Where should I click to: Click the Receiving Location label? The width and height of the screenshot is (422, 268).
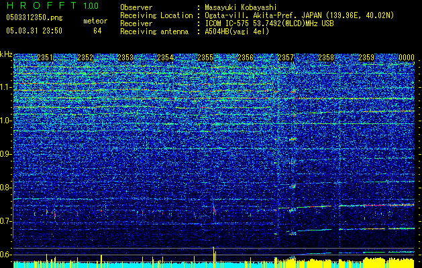coord(156,15)
